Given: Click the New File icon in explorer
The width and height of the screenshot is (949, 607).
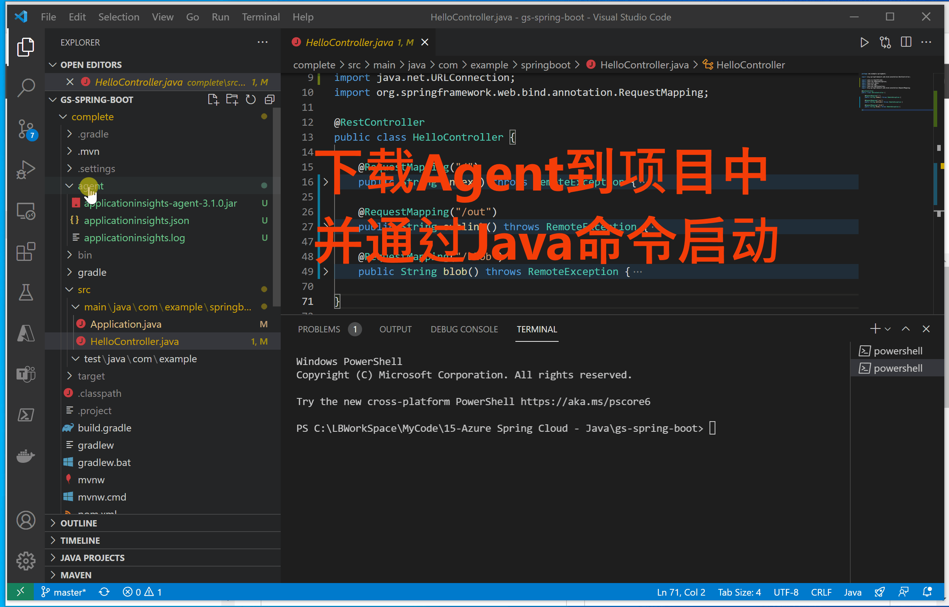Looking at the screenshot, I should (213, 100).
